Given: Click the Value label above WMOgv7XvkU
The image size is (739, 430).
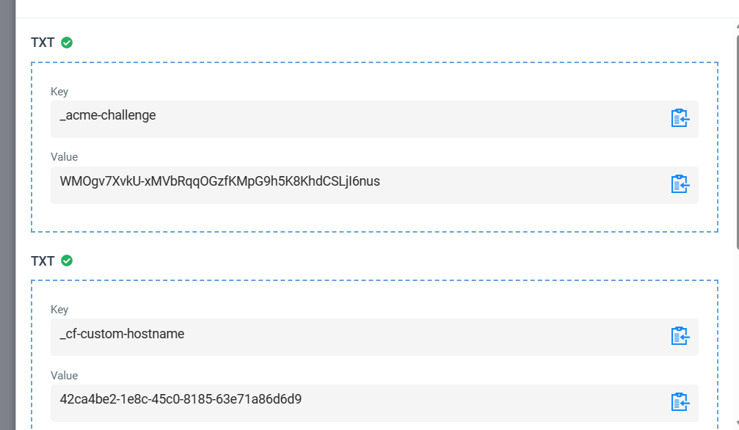Looking at the screenshot, I should click(64, 157).
